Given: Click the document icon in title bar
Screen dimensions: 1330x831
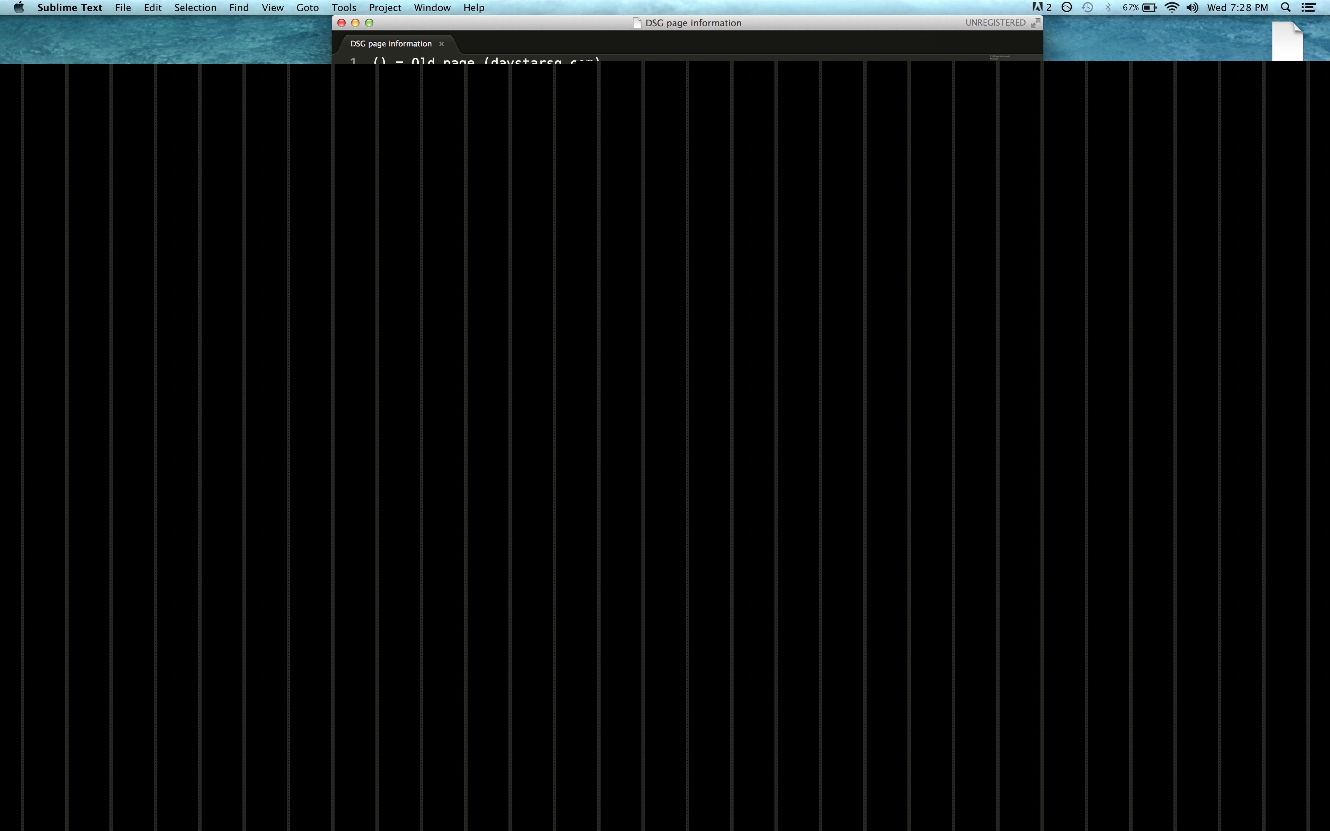Looking at the screenshot, I should pyautogui.click(x=637, y=23).
